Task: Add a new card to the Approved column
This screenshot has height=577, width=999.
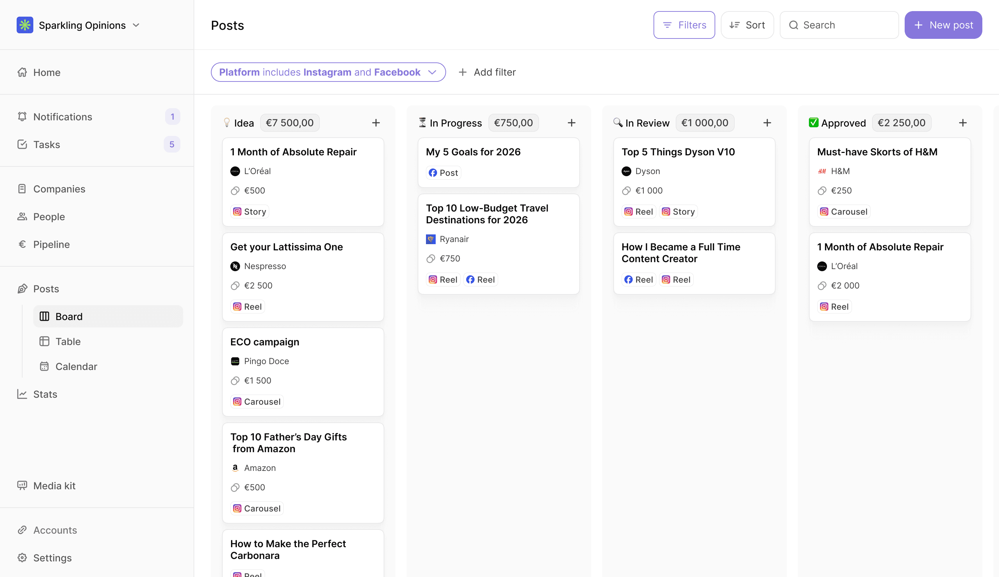Action: click(x=963, y=122)
